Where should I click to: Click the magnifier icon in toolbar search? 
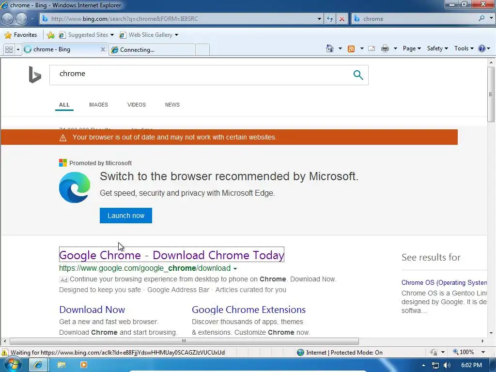pos(481,19)
